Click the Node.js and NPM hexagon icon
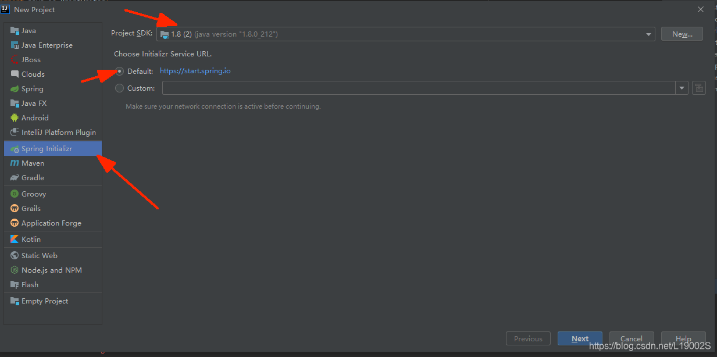 coord(15,270)
